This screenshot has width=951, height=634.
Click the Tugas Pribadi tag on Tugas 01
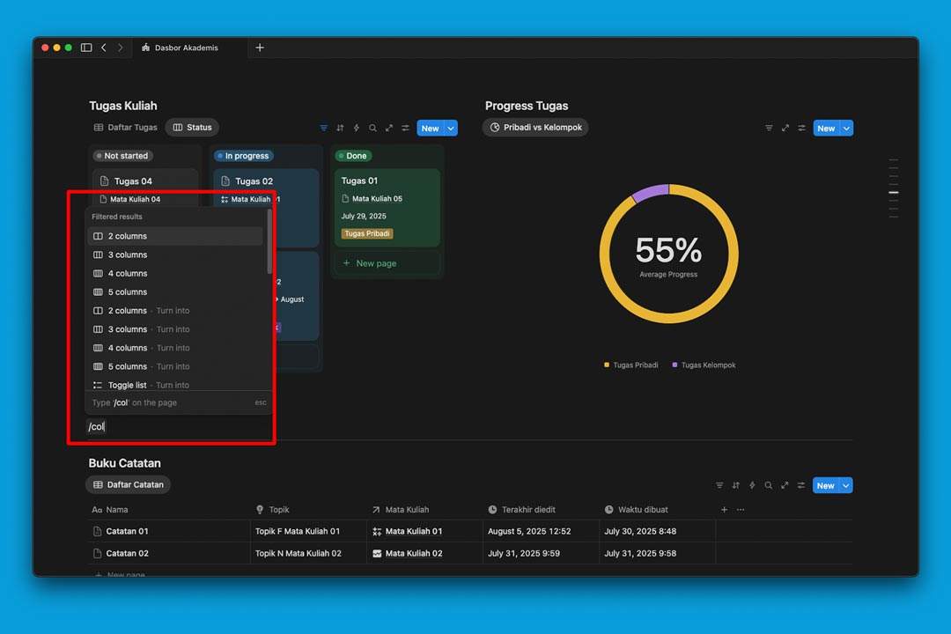pyautogui.click(x=367, y=233)
